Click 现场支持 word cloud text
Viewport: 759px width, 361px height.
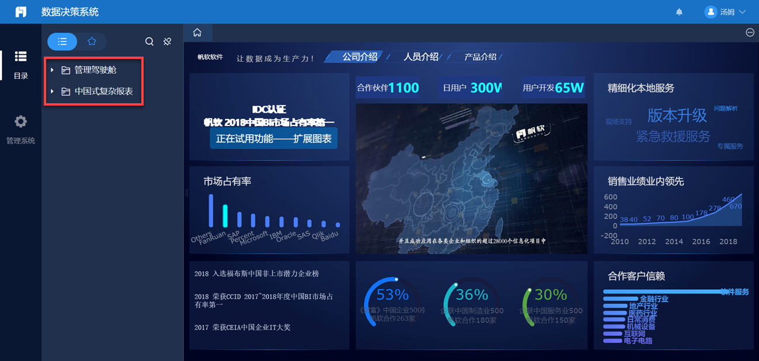[x=619, y=122]
